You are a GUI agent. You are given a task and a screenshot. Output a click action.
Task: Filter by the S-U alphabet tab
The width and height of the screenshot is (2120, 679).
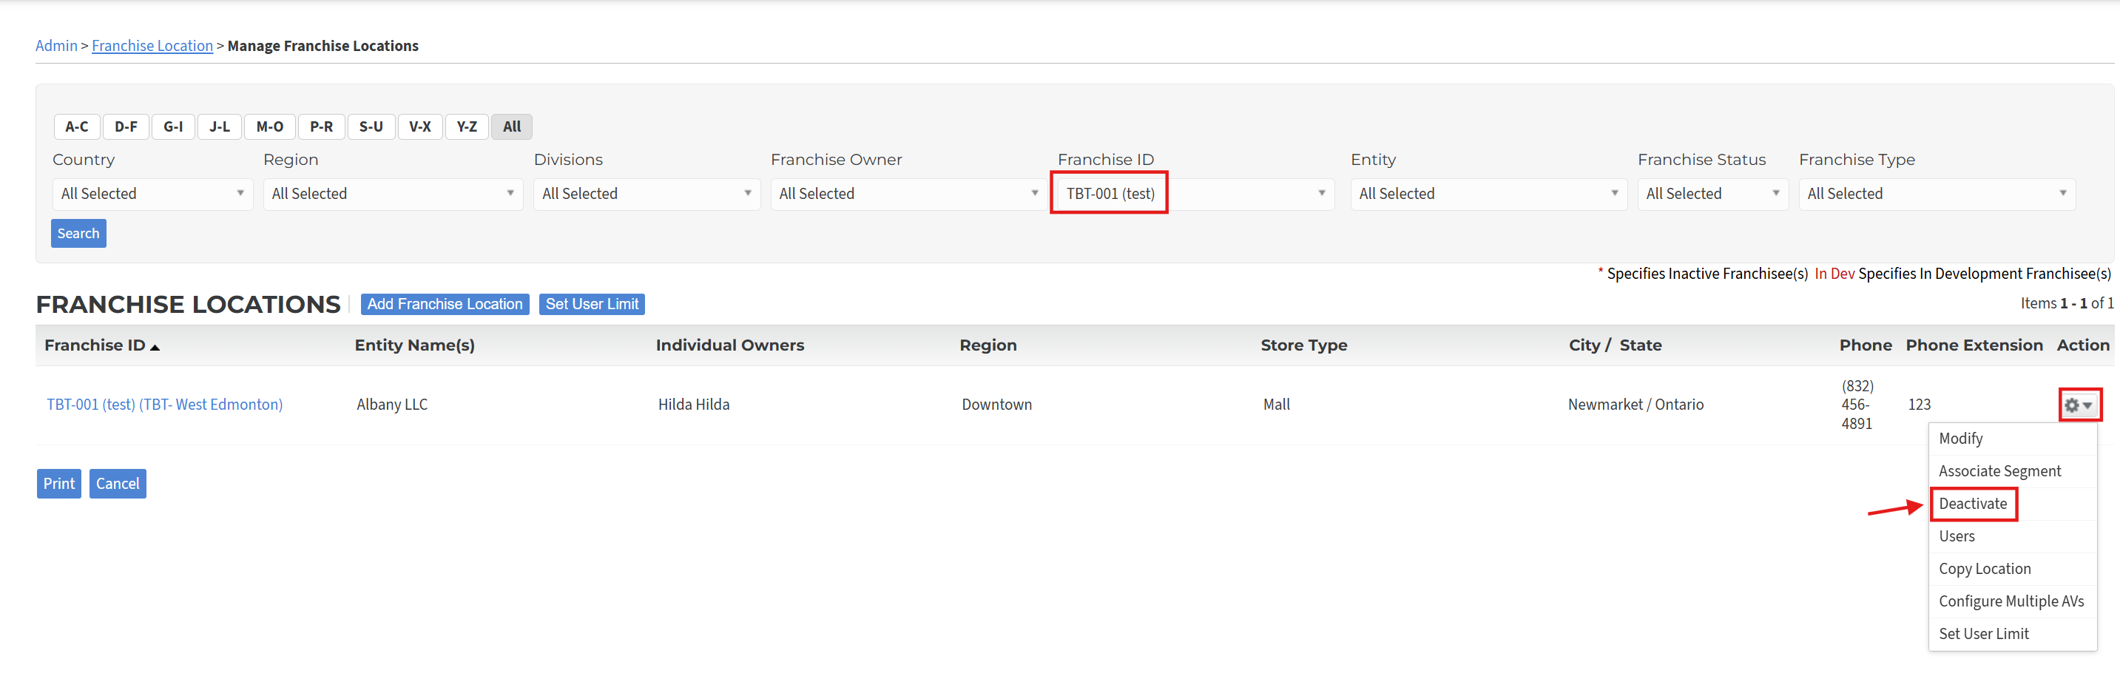click(x=371, y=126)
